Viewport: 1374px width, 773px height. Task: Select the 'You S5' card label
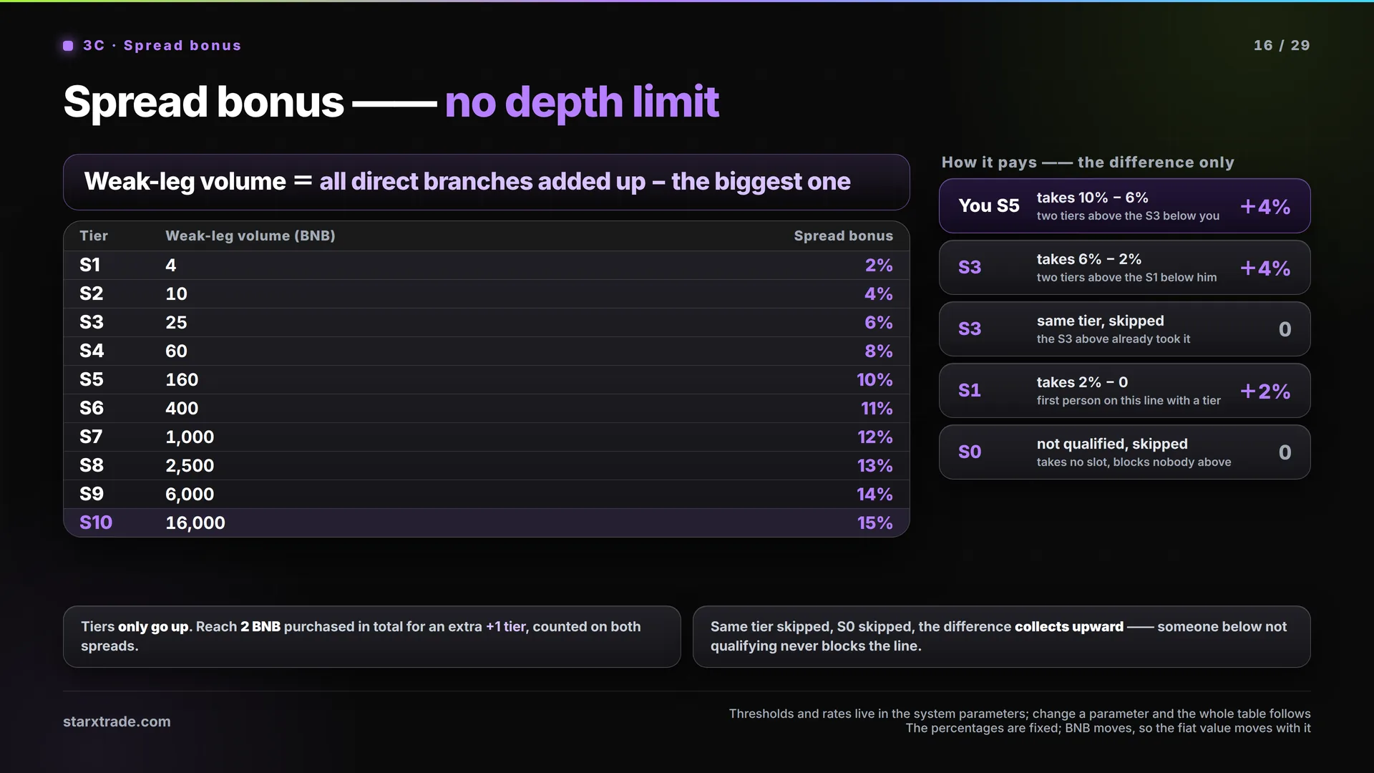click(x=989, y=205)
